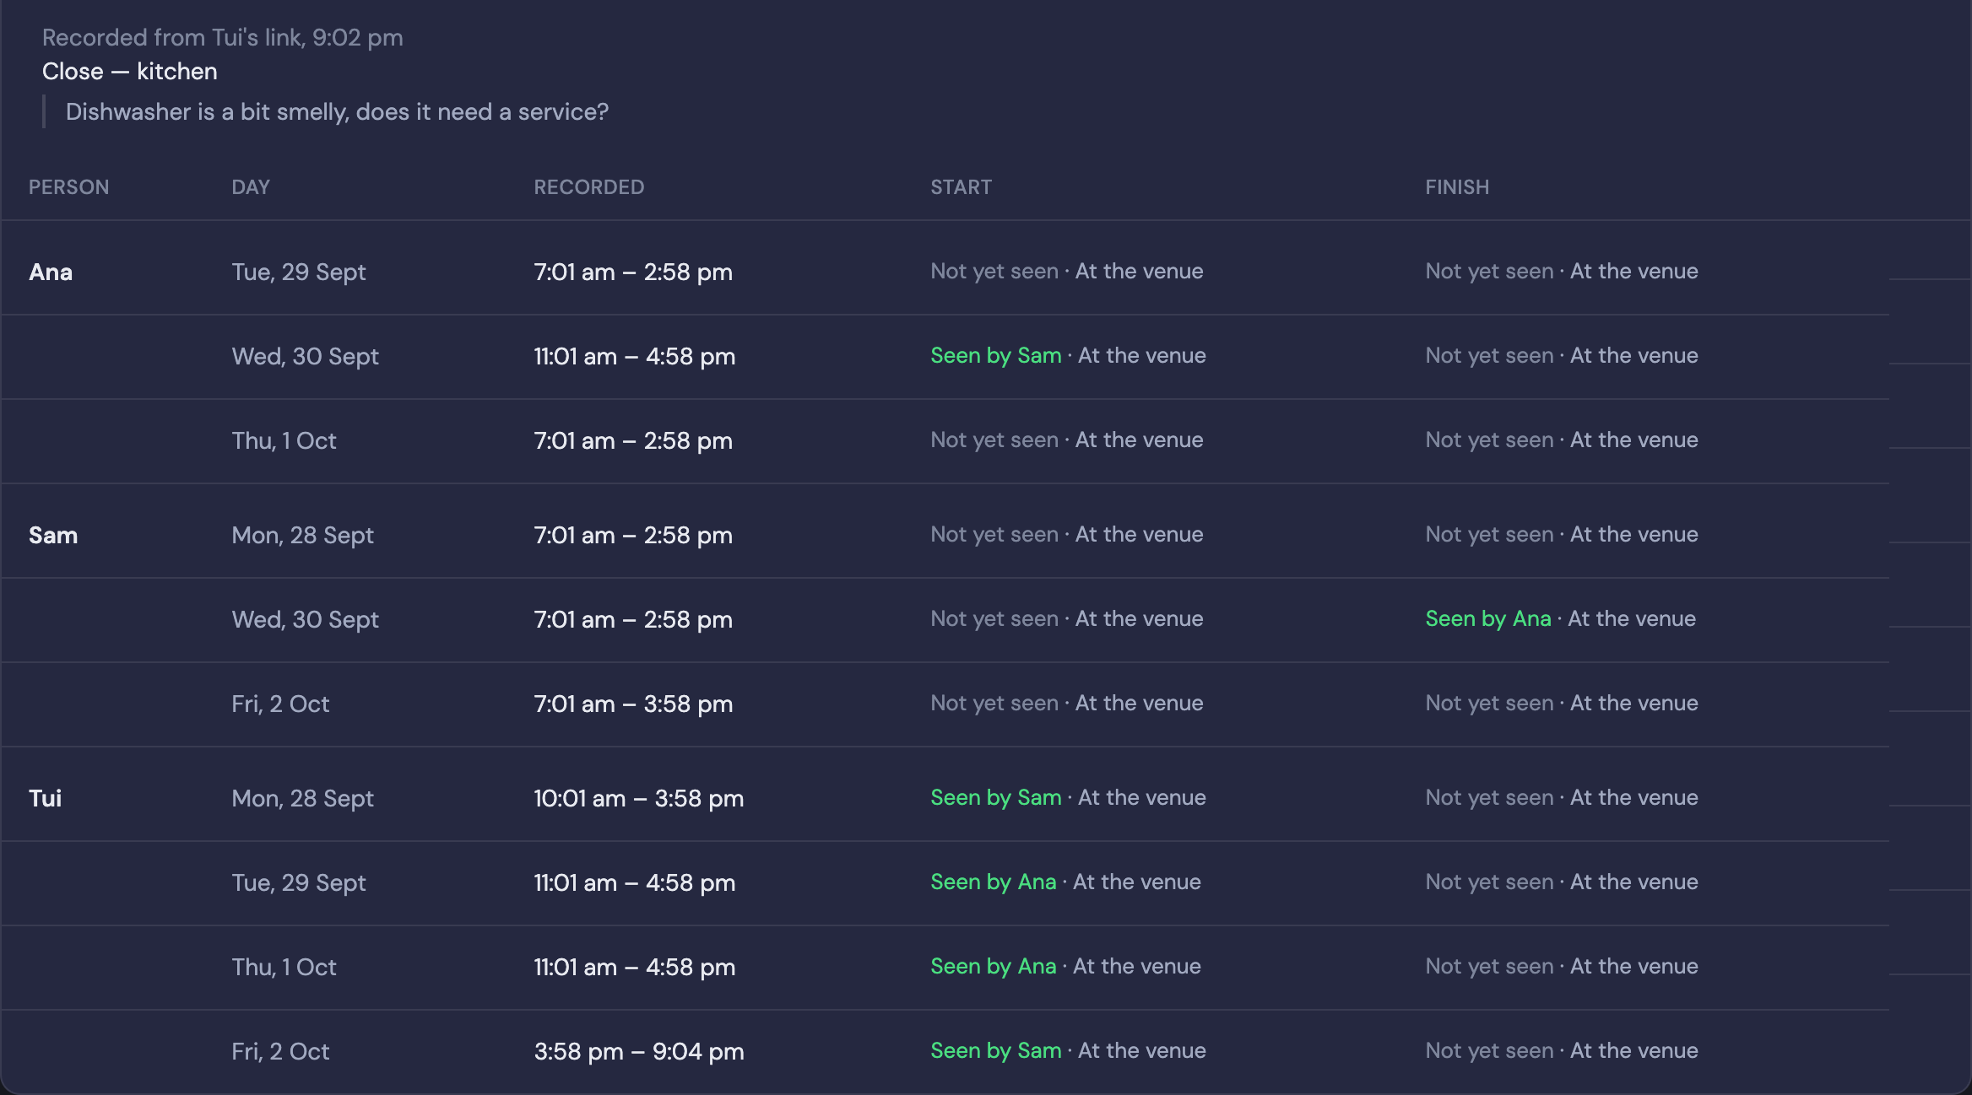Click "Seen by Ana" start status for Tui on Tue, 29 Sept
Image resolution: width=1972 pixels, height=1095 pixels.
click(994, 882)
